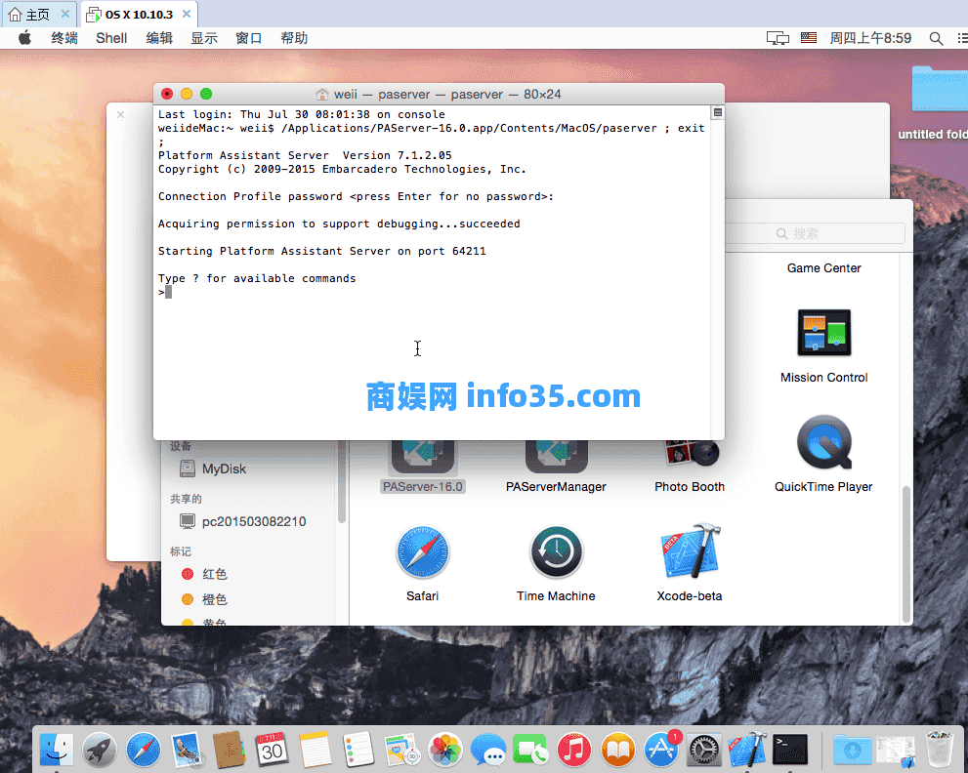The height and width of the screenshot is (773, 968).
Task: Open Notes icon in Dock
Action: (315, 750)
